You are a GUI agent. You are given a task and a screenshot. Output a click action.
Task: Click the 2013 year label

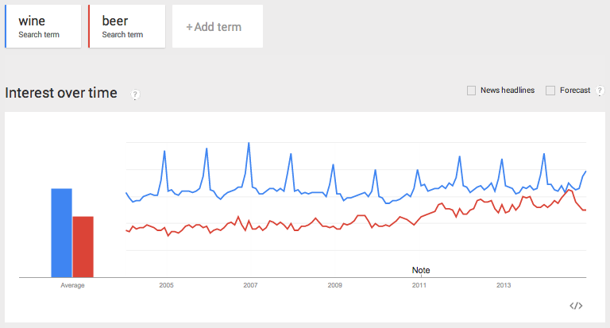point(504,285)
